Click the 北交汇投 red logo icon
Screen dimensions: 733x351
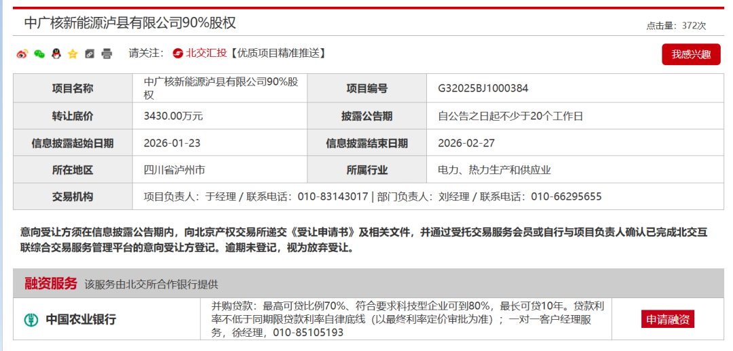178,54
